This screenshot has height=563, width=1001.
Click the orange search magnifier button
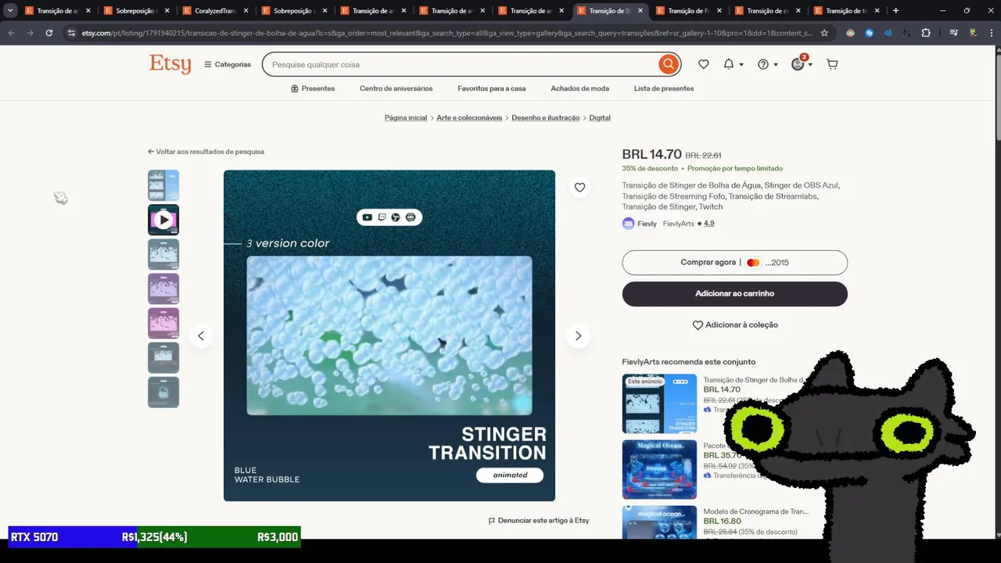tap(668, 64)
